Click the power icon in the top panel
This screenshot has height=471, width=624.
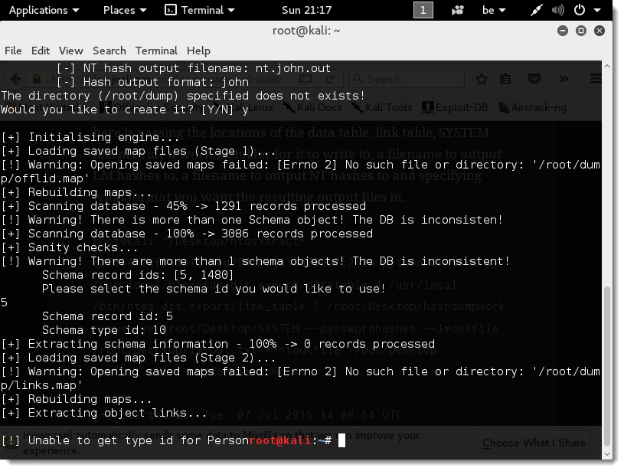pos(579,11)
